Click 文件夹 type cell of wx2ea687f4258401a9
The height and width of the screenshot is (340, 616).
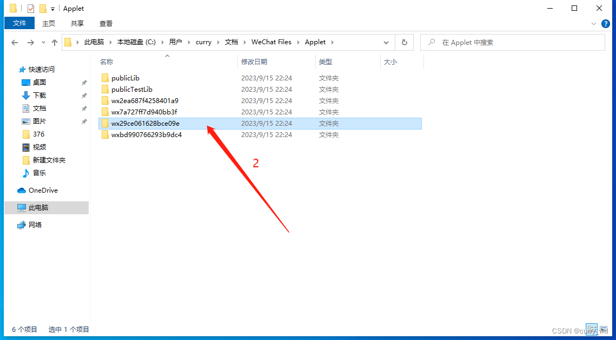(329, 101)
